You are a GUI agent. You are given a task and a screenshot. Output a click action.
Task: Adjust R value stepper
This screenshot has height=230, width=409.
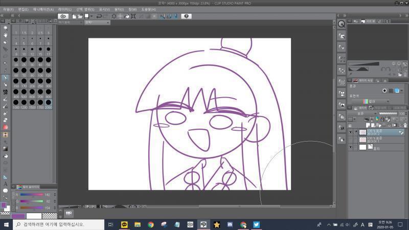click(x=55, y=195)
